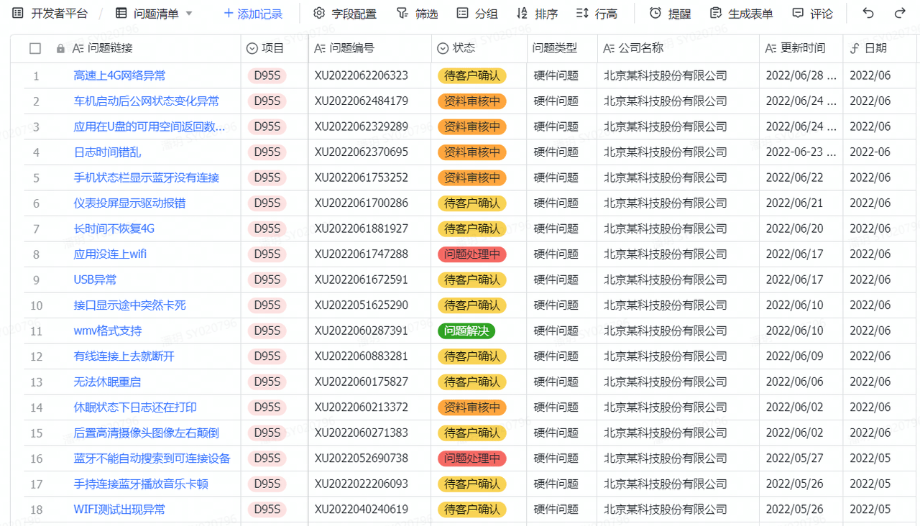Viewport: 920px width, 526px height.
Task: Open link 仪表投屏显示驱动报错
Action: [129, 203]
